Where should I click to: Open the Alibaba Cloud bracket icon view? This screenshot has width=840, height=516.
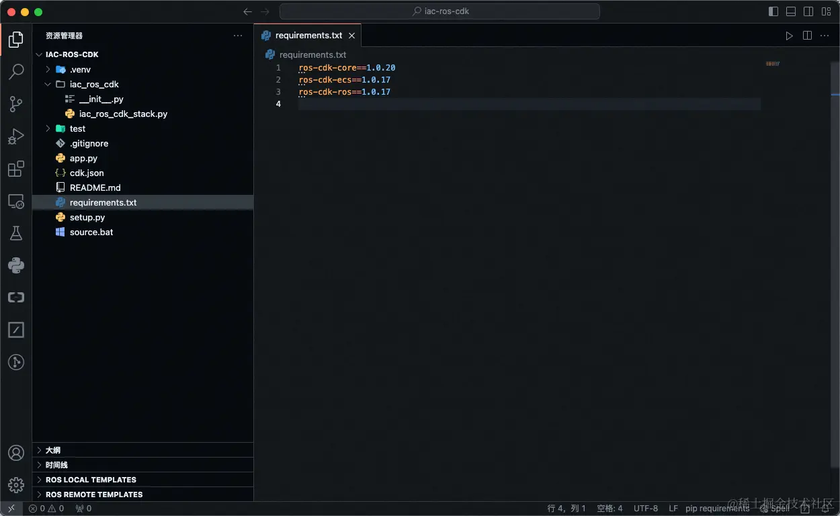point(16,298)
